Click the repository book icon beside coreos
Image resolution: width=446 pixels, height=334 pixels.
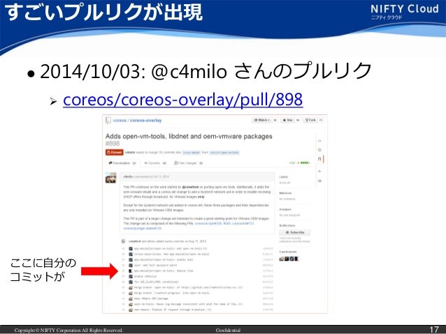coord(108,121)
